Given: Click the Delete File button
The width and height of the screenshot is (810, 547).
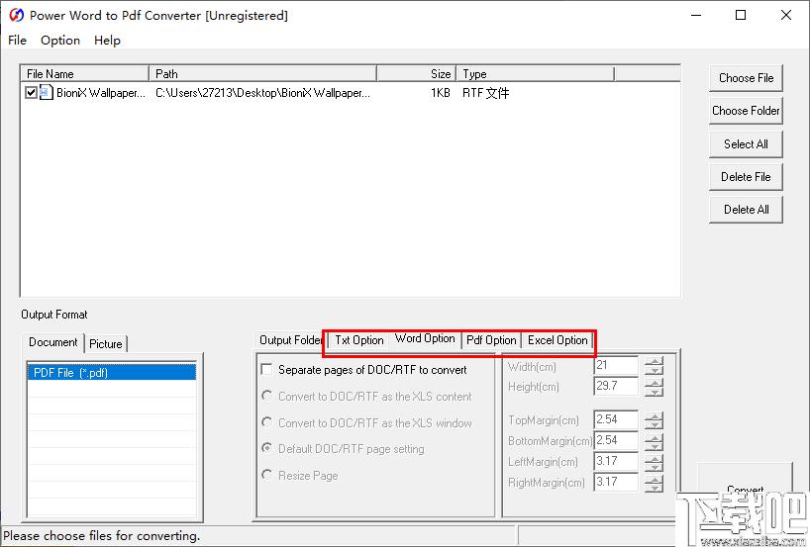Looking at the screenshot, I should pyautogui.click(x=746, y=176).
